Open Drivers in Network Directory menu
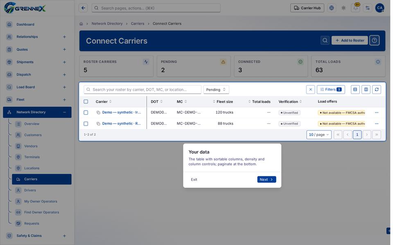393x245 pixels. point(30,190)
